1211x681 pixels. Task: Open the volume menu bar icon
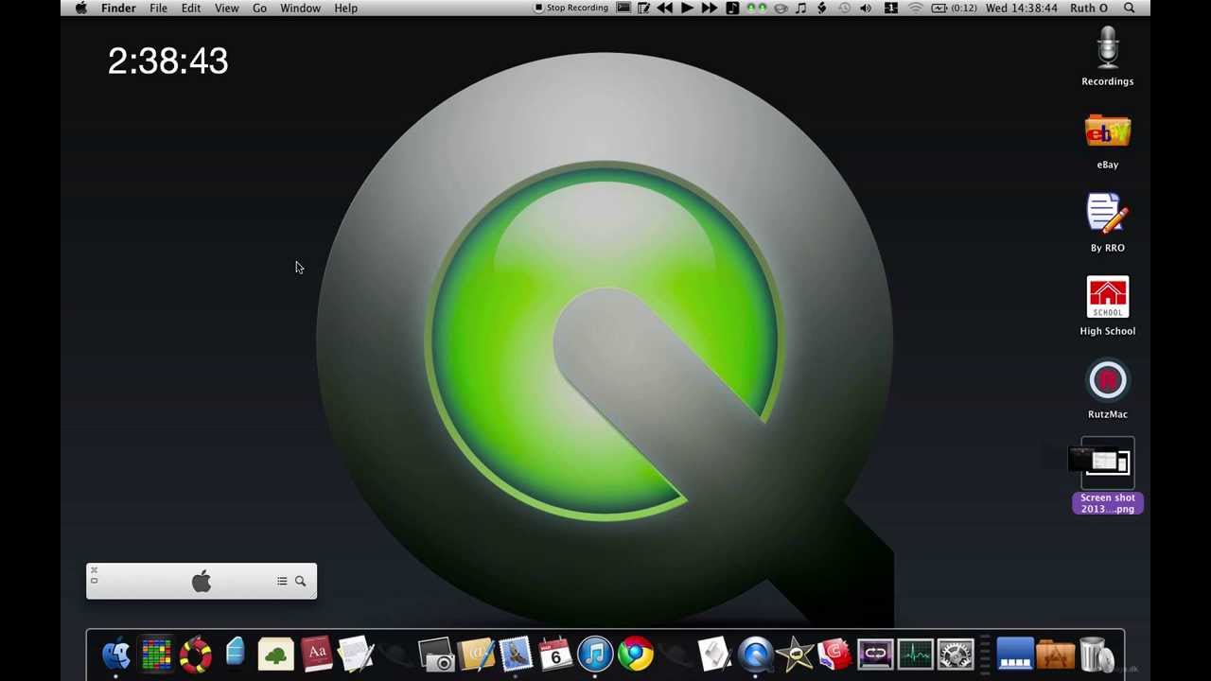pos(866,8)
